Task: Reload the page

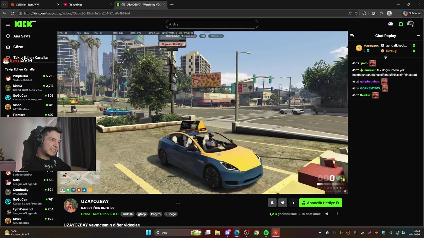Action: (13, 13)
